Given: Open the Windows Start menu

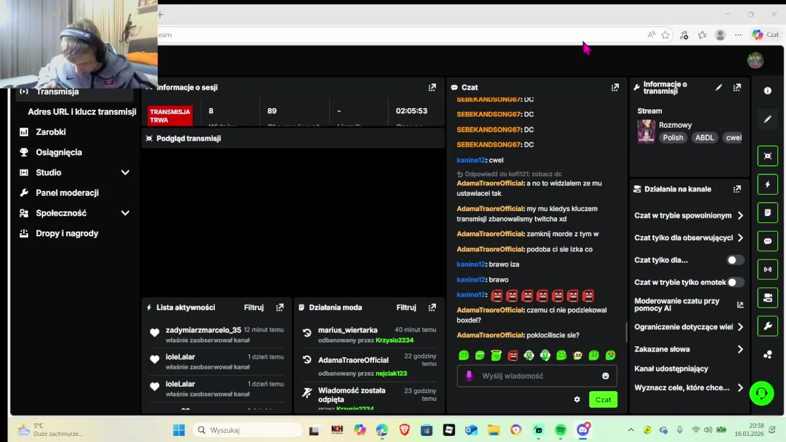Looking at the screenshot, I should [179, 430].
